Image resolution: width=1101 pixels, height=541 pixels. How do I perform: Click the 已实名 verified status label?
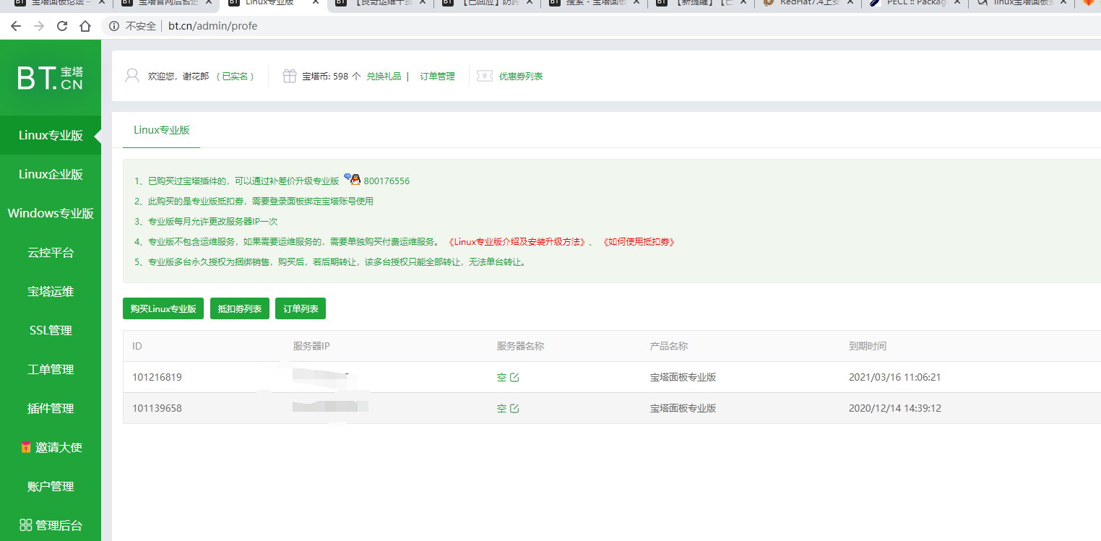click(x=236, y=76)
